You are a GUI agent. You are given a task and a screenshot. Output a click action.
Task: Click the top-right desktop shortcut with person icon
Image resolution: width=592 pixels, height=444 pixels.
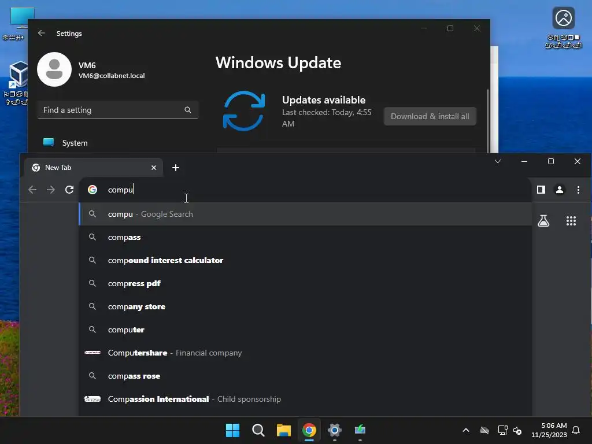coord(563,28)
